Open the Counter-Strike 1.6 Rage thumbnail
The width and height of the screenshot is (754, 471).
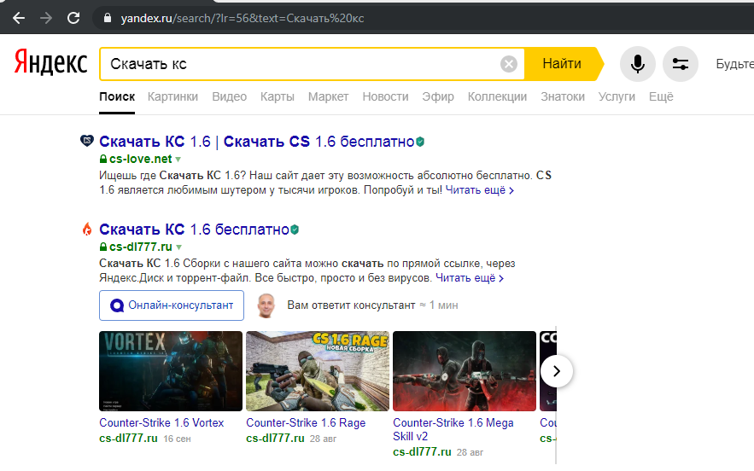(318, 371)
